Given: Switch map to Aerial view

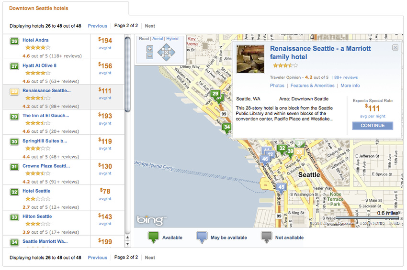Looking at the screenshot, I should click(158, 39).
